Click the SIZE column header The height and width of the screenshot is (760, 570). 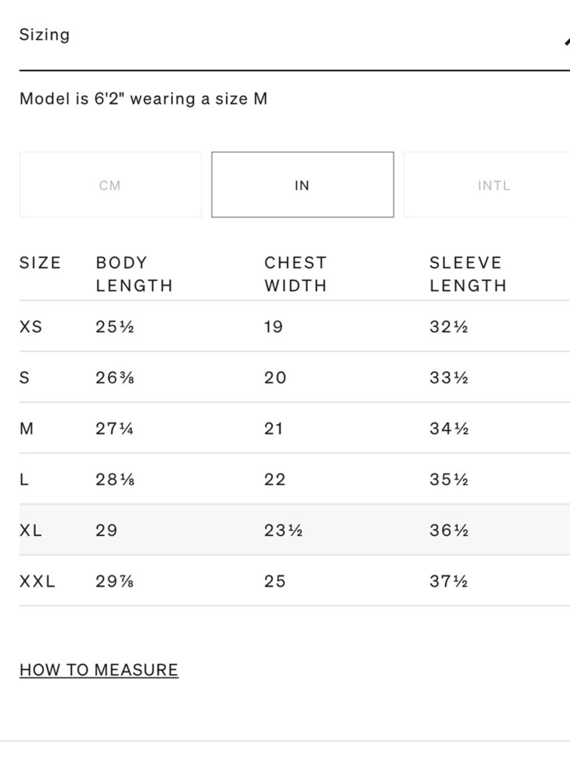40,263
